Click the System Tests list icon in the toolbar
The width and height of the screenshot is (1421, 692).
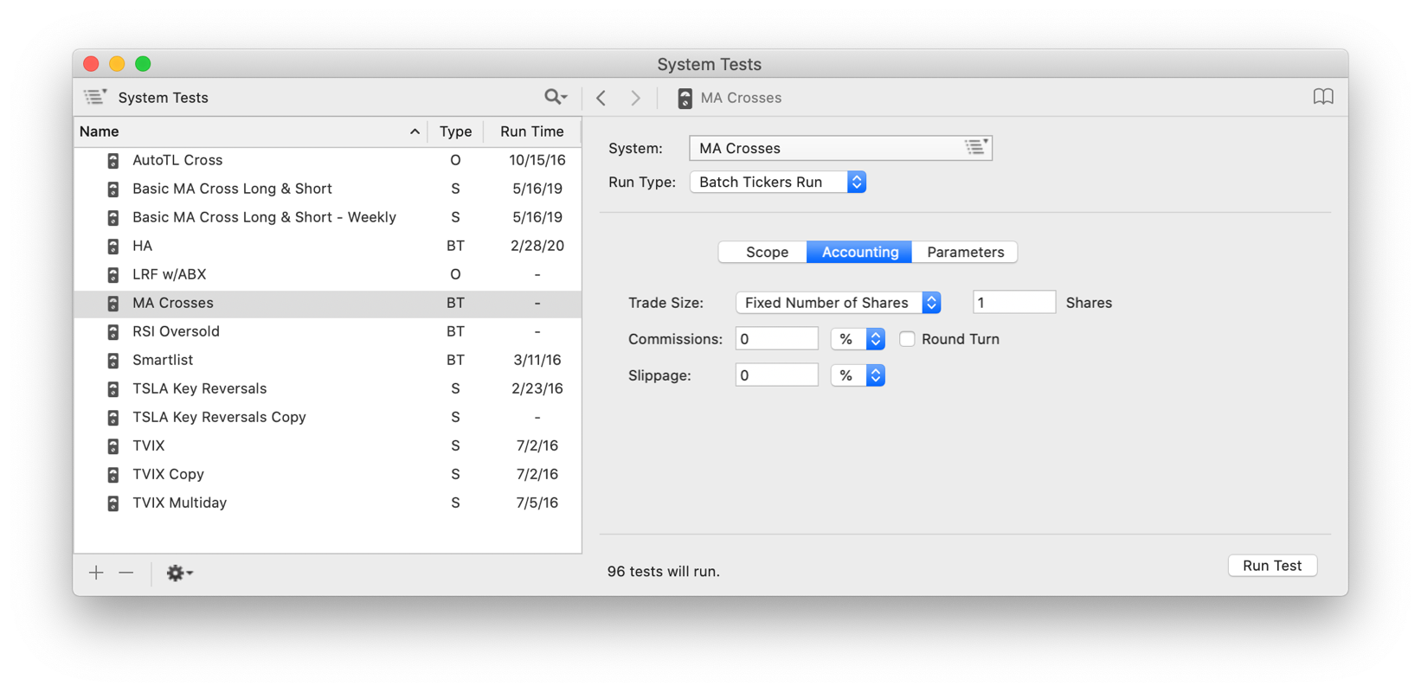point(95,97)
